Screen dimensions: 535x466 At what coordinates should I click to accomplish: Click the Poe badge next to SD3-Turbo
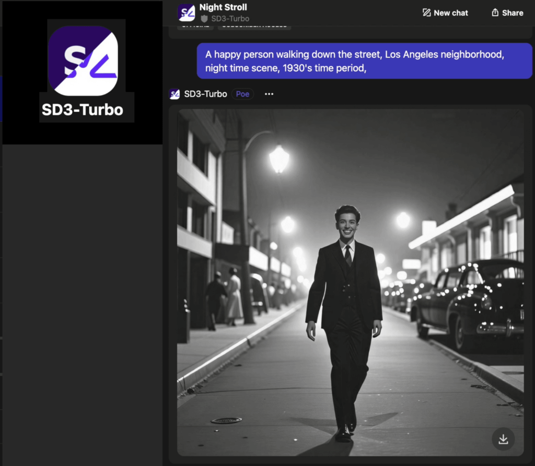242,94
